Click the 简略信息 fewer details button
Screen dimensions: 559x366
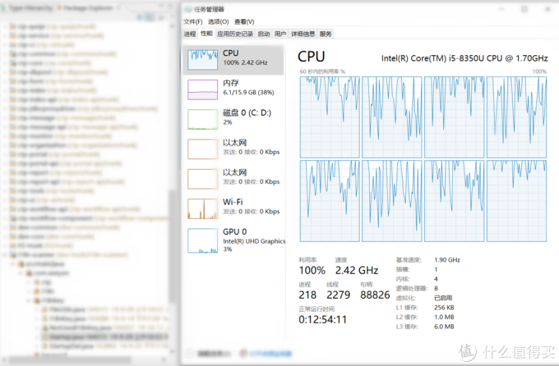(209, 353)
